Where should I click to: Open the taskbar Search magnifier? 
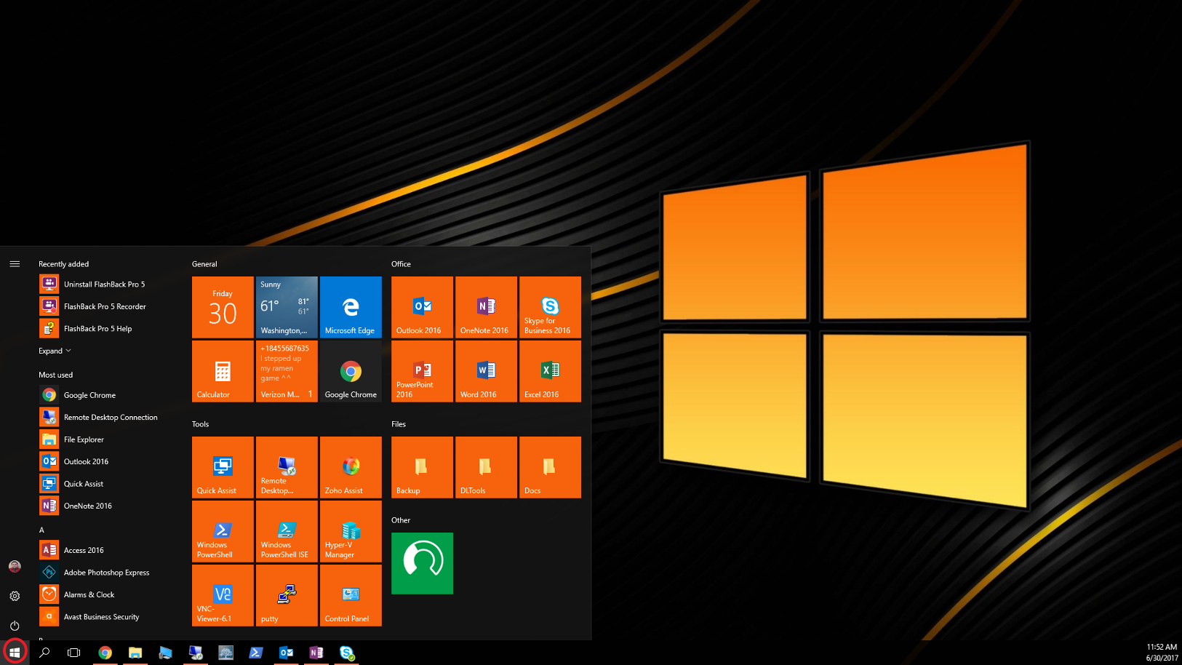[44, 653]
